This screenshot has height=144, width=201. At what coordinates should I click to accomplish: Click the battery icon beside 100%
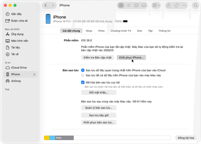pyautogui.click(x=125, y=21)
